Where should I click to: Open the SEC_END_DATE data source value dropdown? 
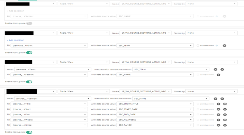[x=155, y=115]
